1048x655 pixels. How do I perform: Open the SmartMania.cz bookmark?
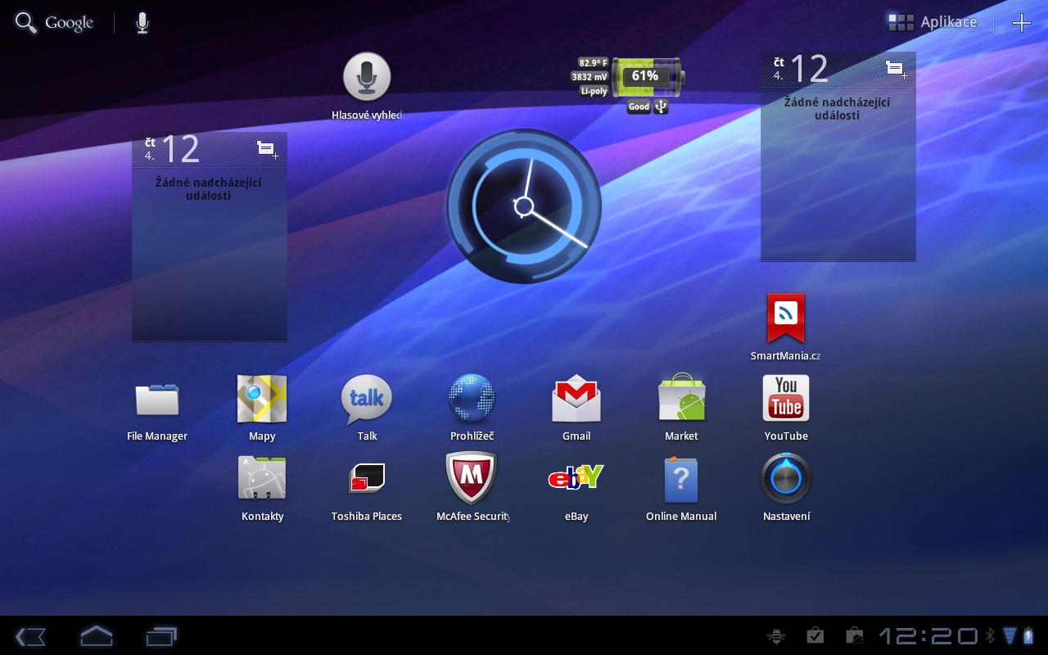pos(786,327)
